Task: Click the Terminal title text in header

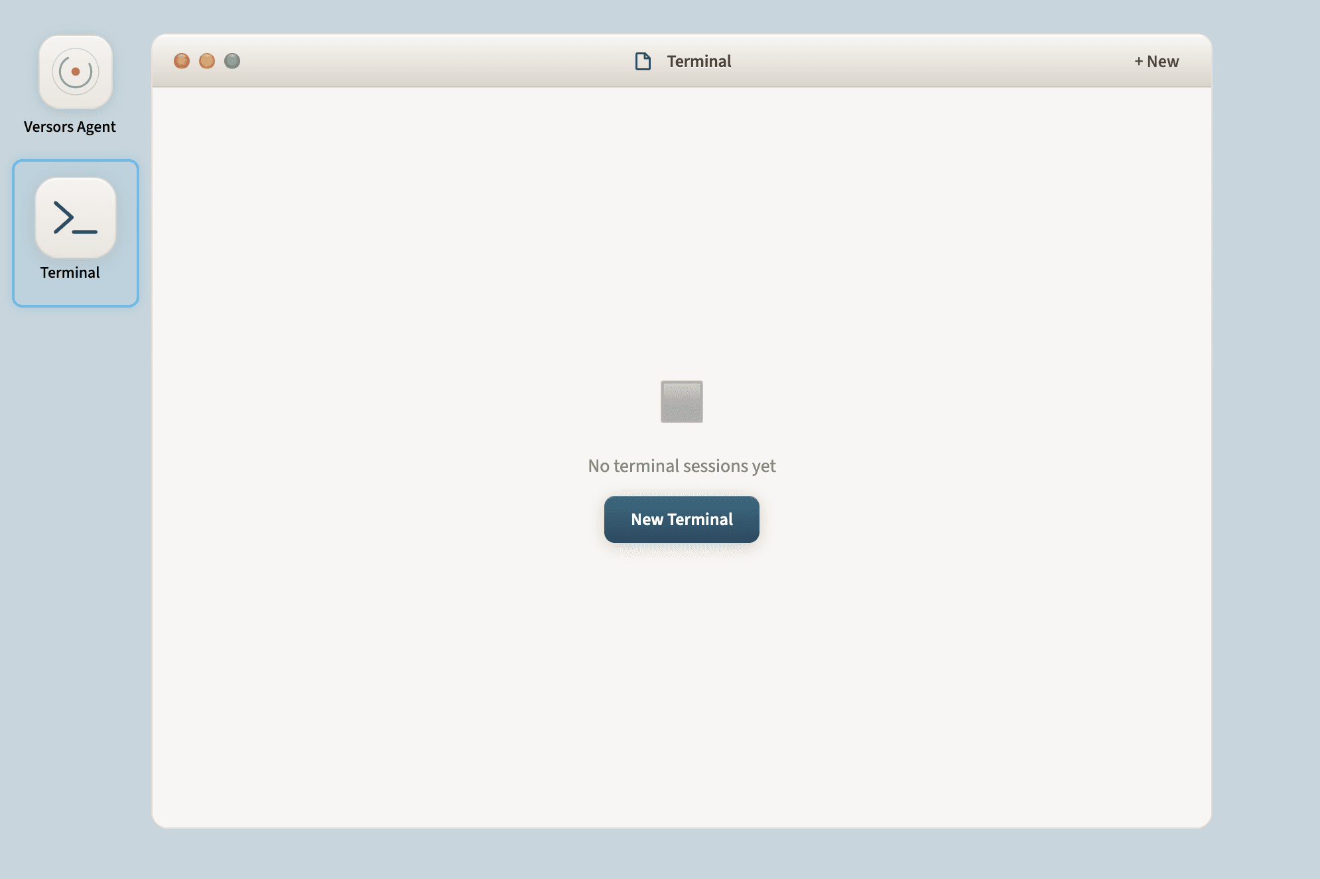Action: (698, 61)
